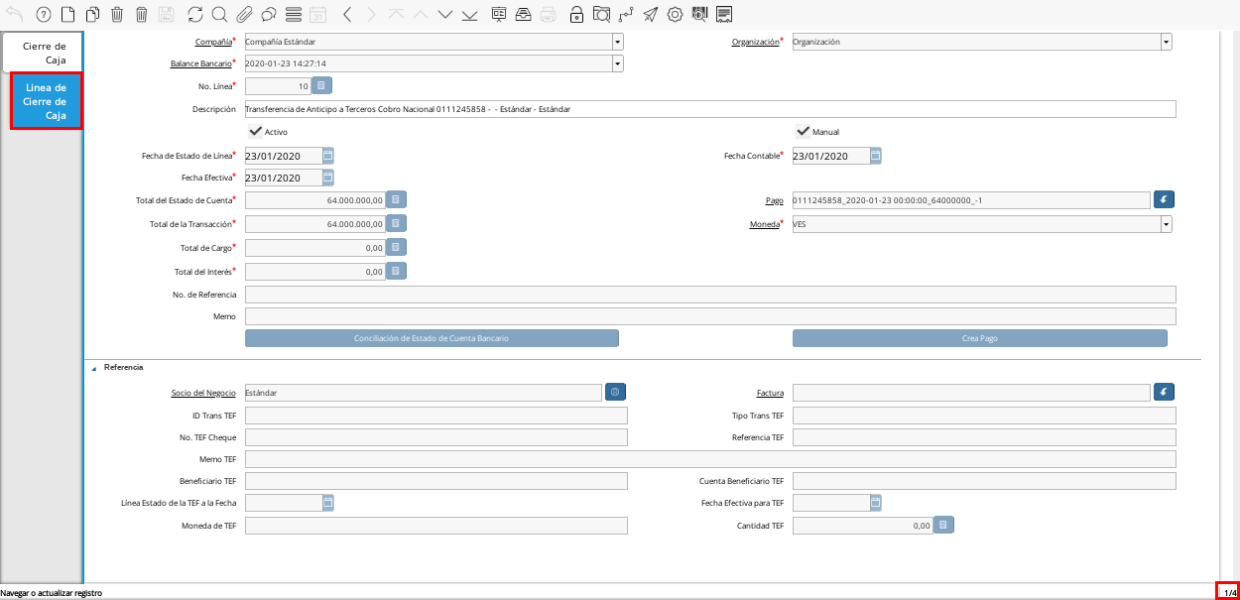Open the Moneda dropdown arrow
This screenshot has width=1240, height=600.
1166,224
